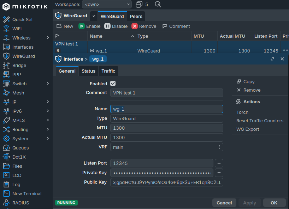Click the red Remove X icon
Viewport: 289px width, 209px height.
pos(135,26)
